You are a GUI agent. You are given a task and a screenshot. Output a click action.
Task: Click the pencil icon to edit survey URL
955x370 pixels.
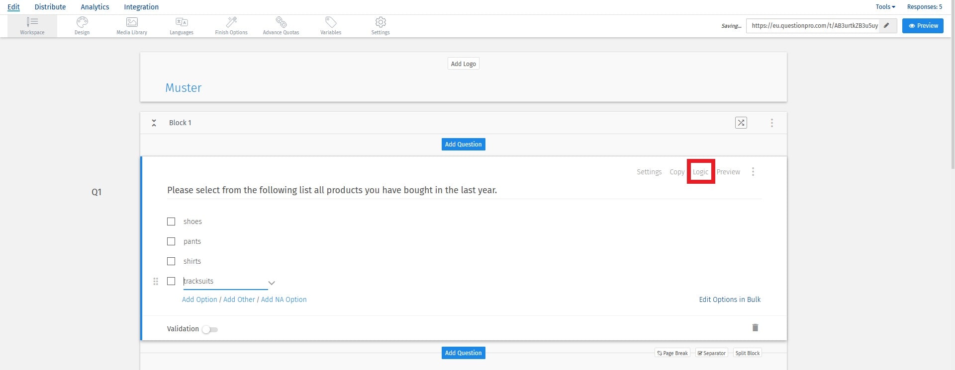886,25
